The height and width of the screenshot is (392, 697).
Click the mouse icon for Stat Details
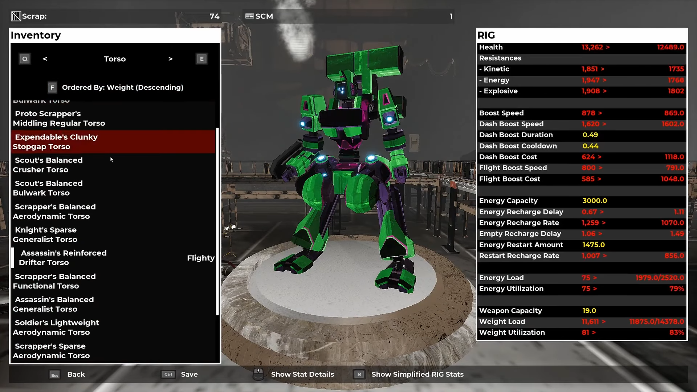[x=258, y=374]
